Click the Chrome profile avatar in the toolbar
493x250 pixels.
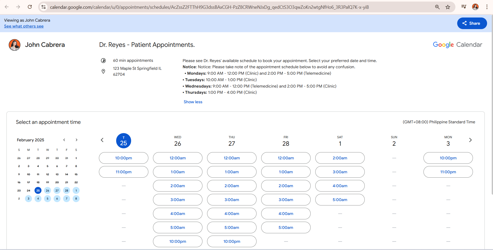pos(475,7)
